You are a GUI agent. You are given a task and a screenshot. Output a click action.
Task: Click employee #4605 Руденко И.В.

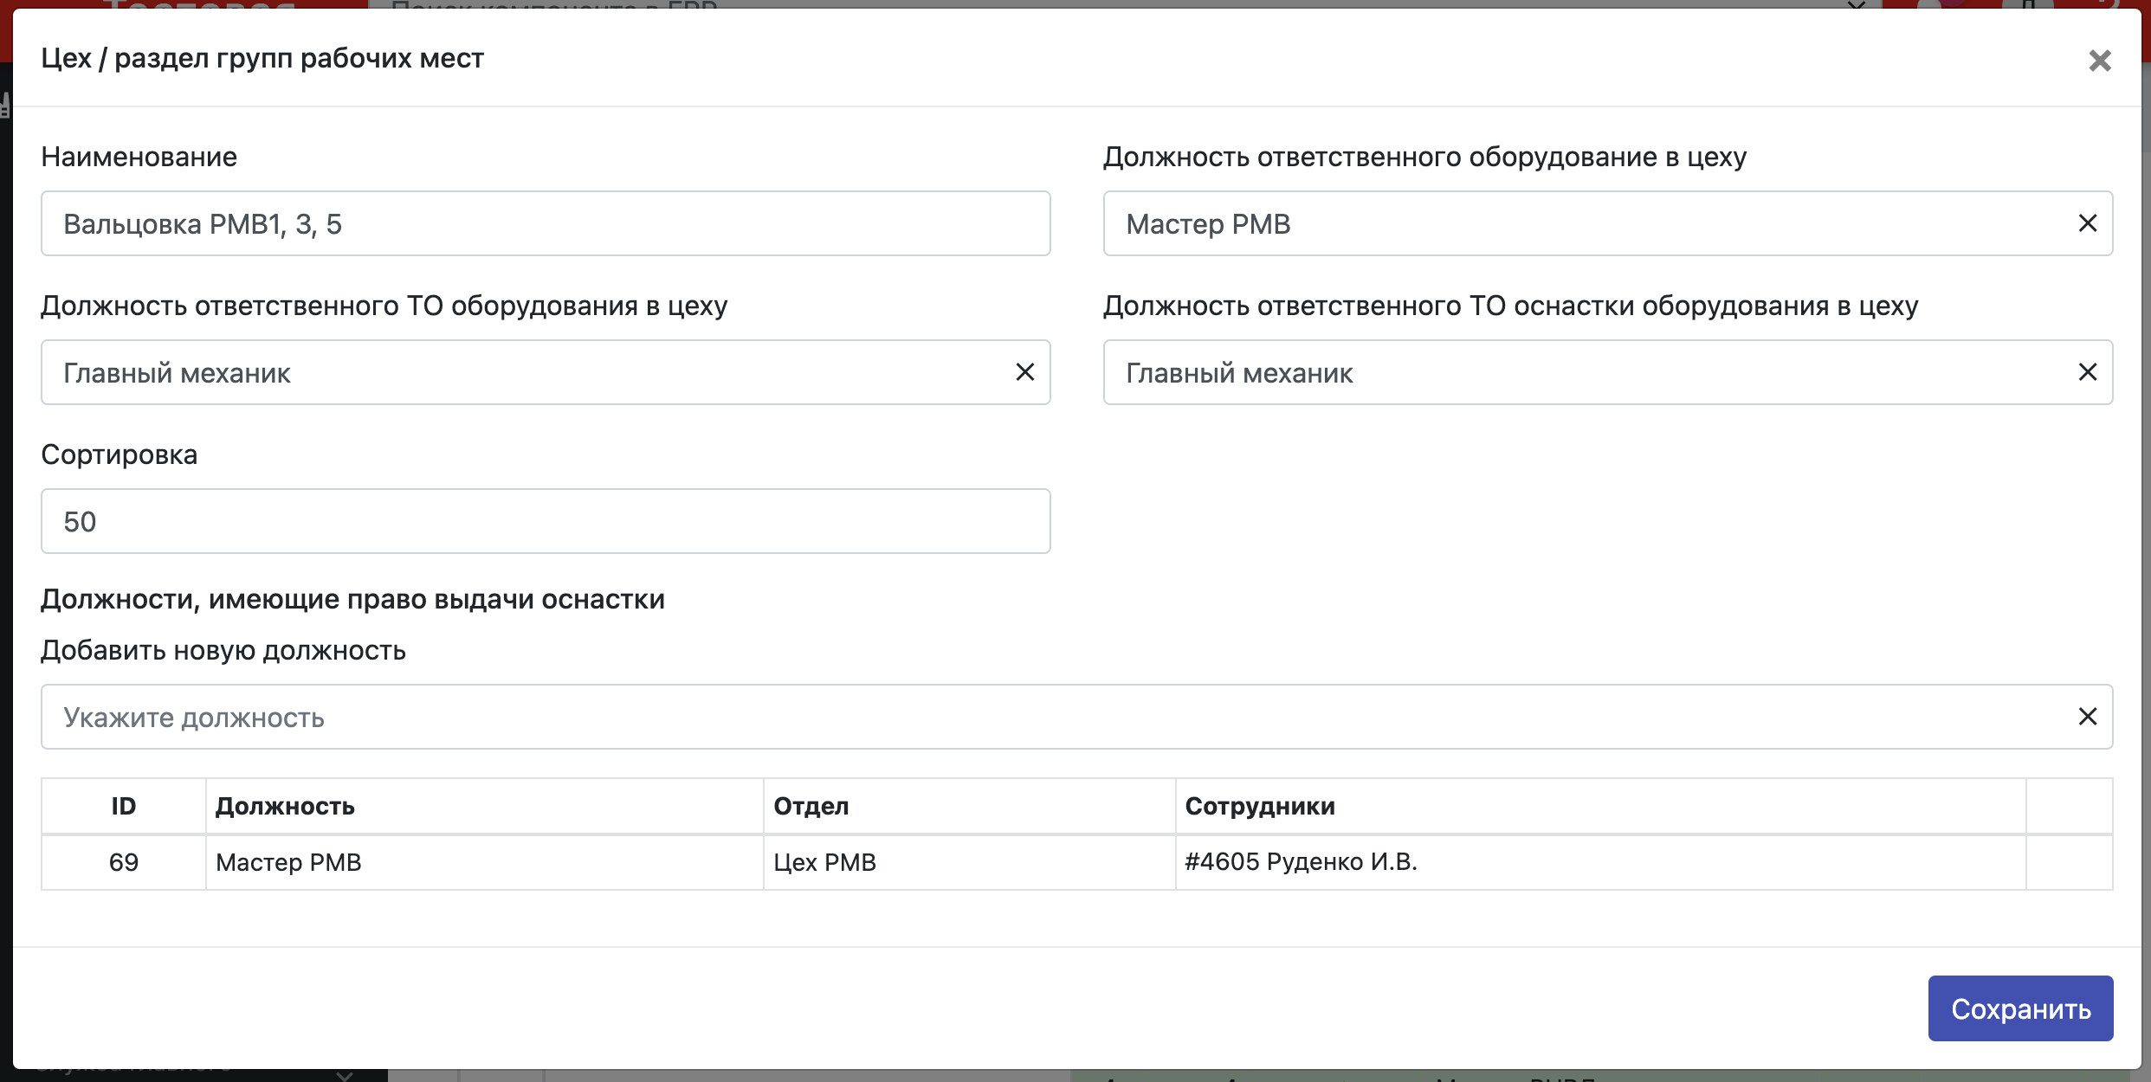pos(1301,862)
